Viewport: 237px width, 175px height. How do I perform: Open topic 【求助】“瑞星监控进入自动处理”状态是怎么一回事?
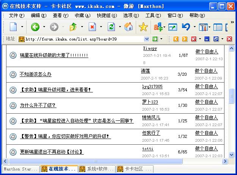77,121
